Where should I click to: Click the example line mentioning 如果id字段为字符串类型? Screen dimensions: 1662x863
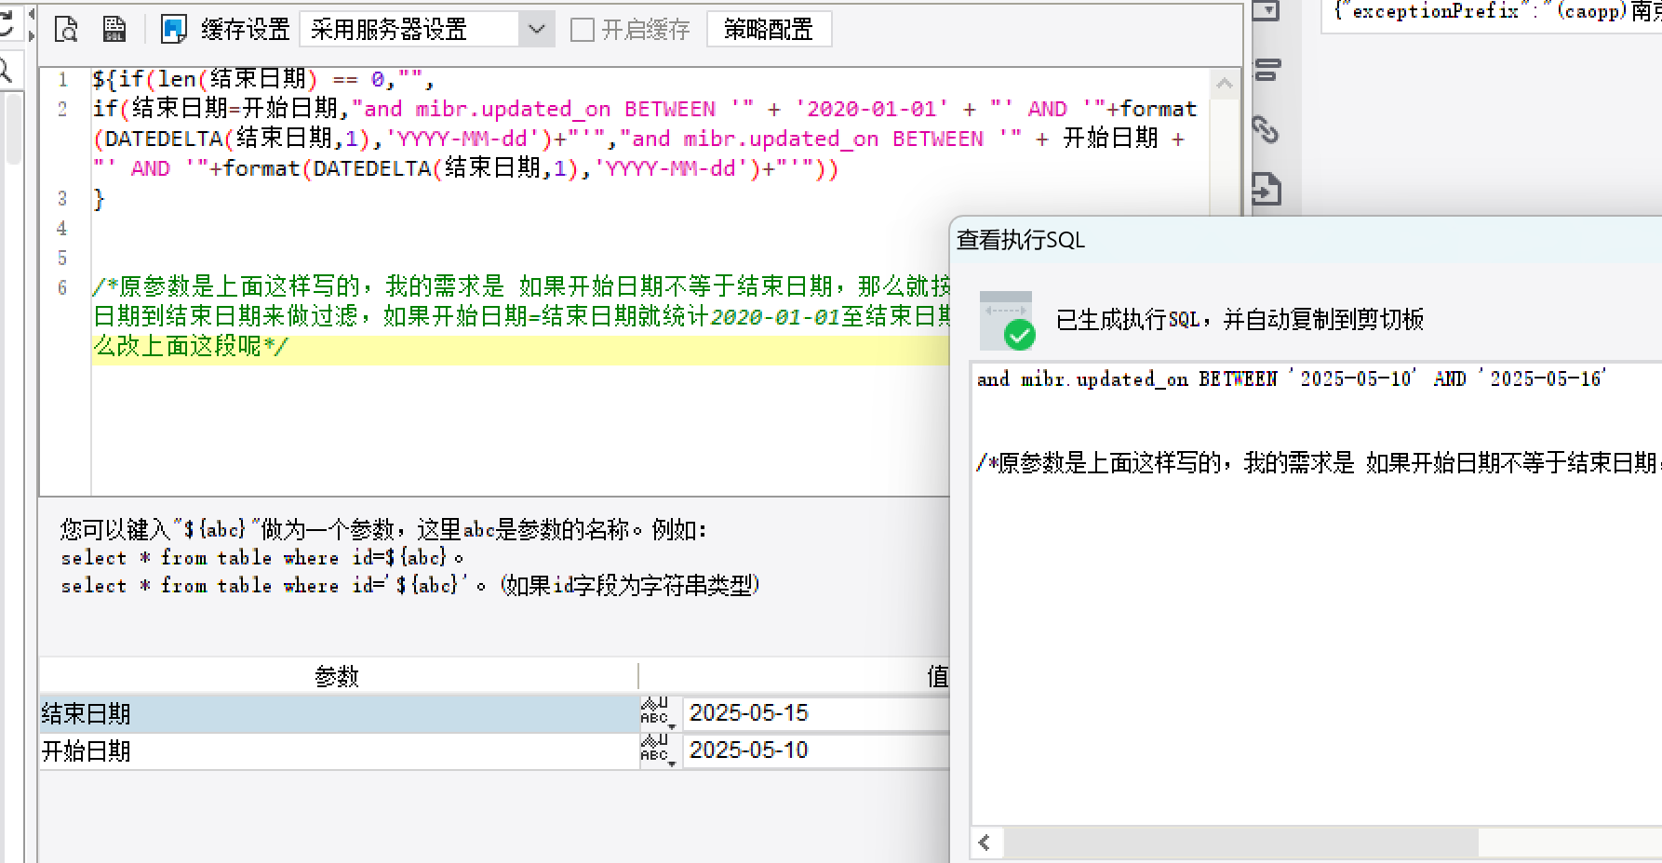[410, 586]
